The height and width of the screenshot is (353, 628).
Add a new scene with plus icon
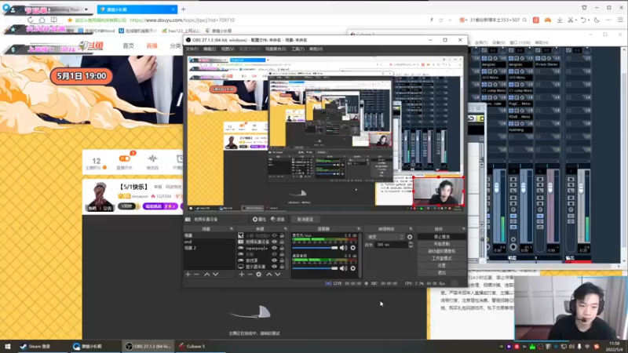188,274
